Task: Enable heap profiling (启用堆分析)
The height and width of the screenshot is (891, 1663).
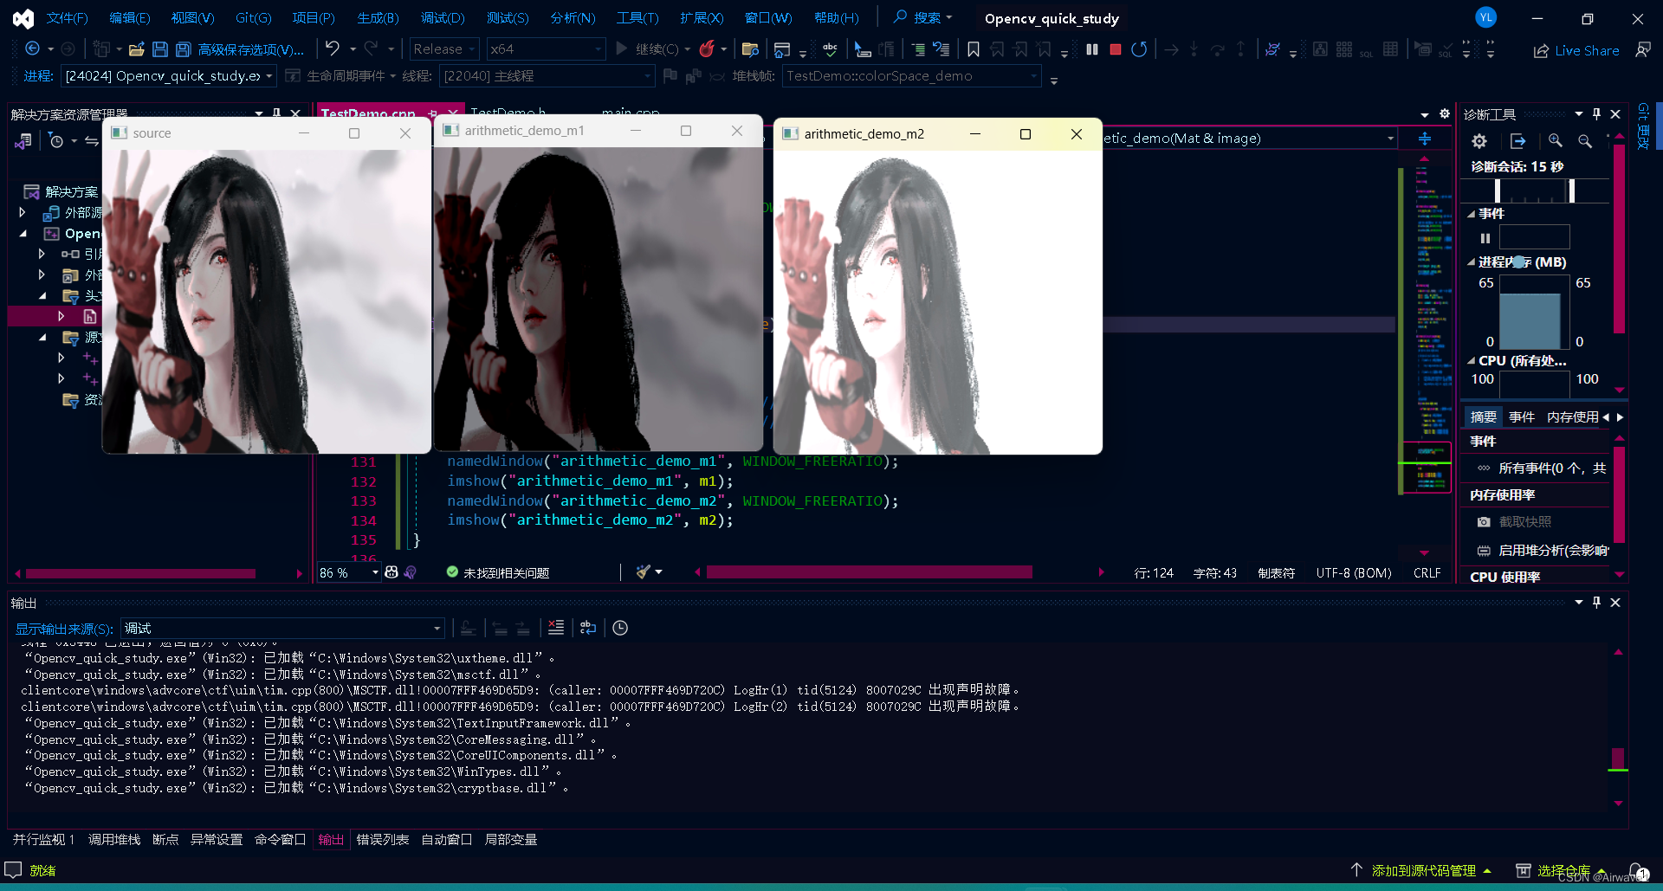Action: pyautogui.click(x=1543, y=550)
